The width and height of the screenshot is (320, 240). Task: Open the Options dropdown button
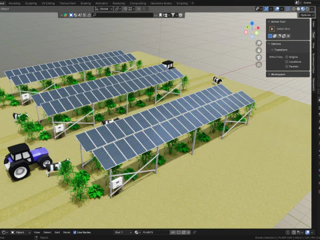click(x=307, y=15)
